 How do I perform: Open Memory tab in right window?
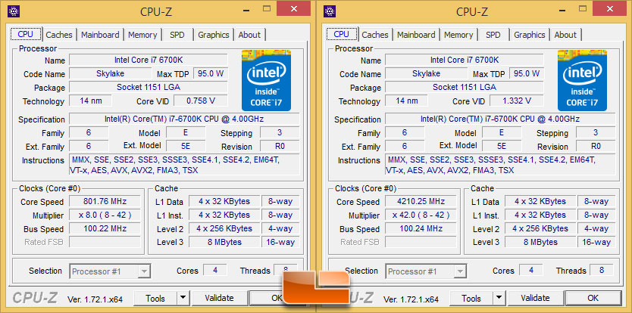(x=458, y=35)
